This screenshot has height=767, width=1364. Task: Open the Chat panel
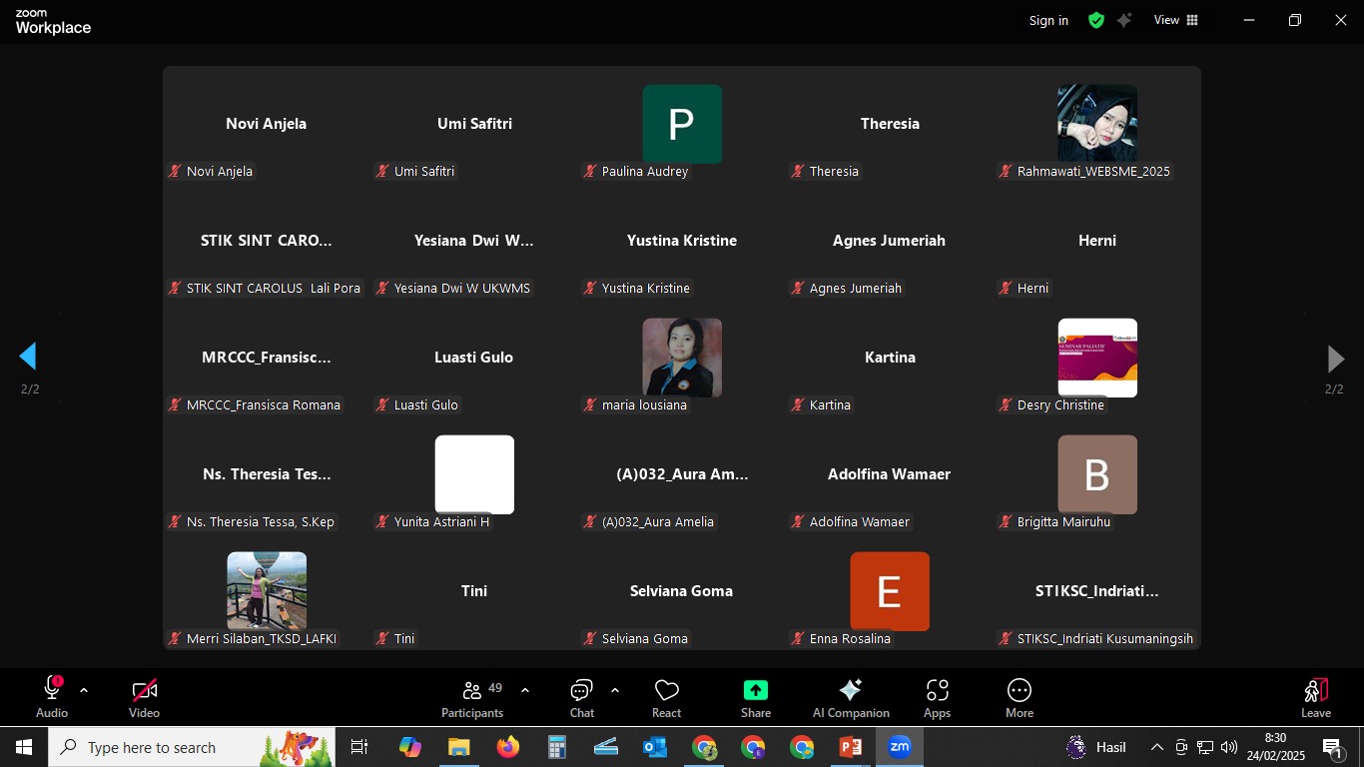[581, 698]
